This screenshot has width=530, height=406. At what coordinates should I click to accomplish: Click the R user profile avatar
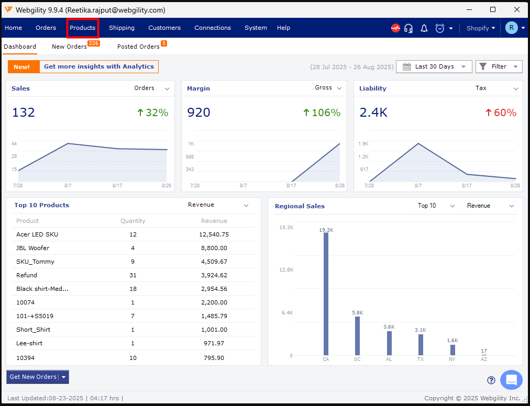point(512,28)
